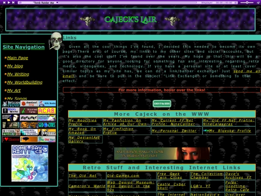
Task: Skip to next track in music player
Action: pos(14,2)
